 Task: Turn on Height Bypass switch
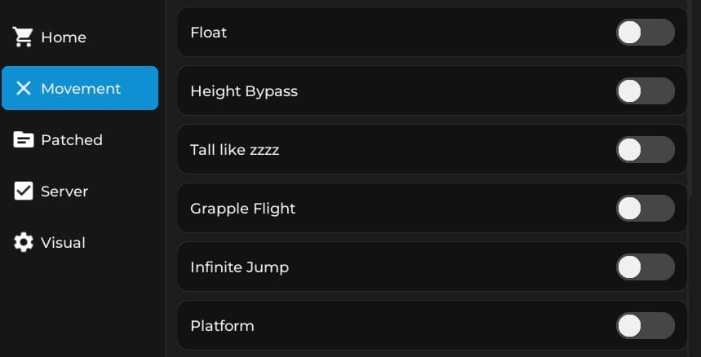(x=645, y=91)
